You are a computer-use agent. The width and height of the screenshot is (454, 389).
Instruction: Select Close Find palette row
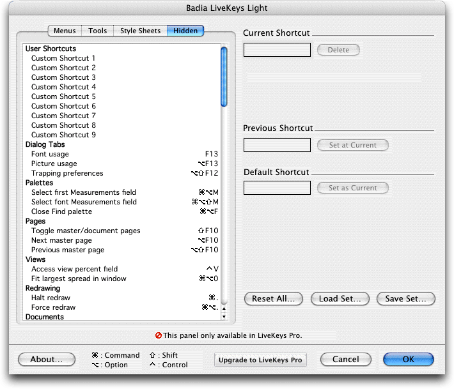(121, 211)
